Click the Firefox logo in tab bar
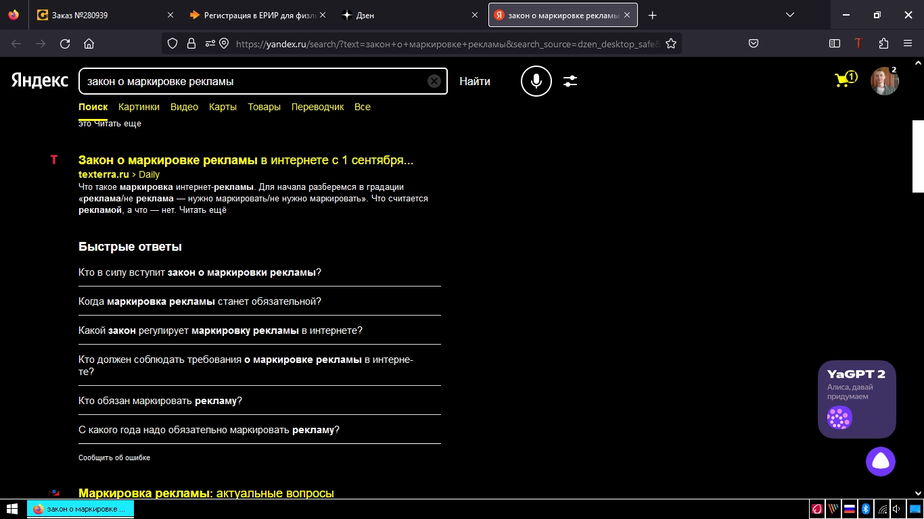This screenshot has height=519, width=924. click(x=14, y=15)
